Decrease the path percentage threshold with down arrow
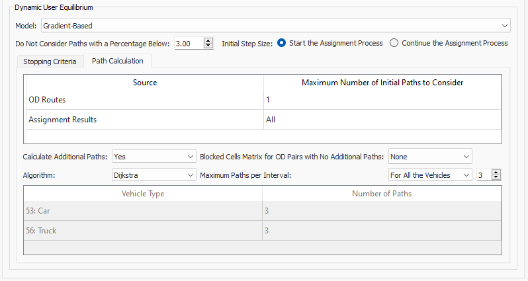Image resolution: width=528 pixels, height=281 pixels. pyautogui.click(x=209, y=46)
